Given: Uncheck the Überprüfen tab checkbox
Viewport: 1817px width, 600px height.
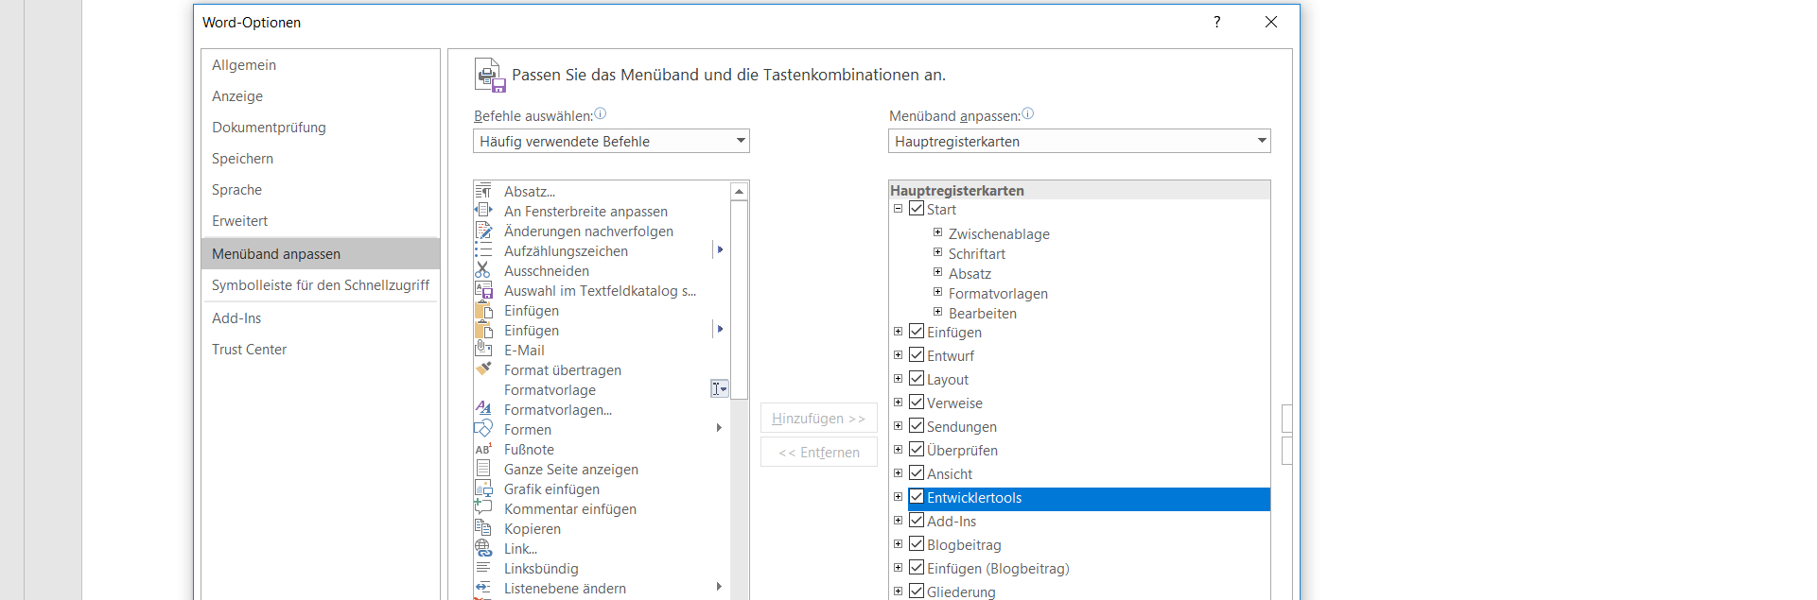Looking at the screenshot, I should tap(917, 450).
